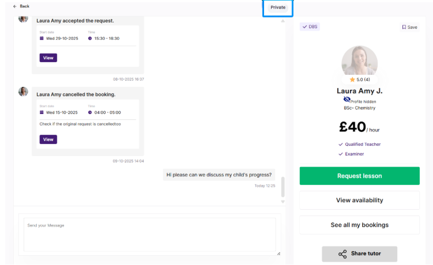The height and width of the screenshot is (265, 433).
Task: Click the Save bookmark icon
Action: [x=404, y=27]
